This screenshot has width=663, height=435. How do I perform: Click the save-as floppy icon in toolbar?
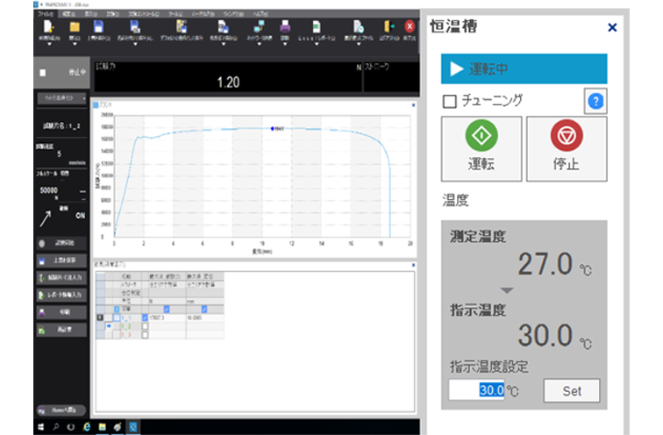tap(135, 27)
